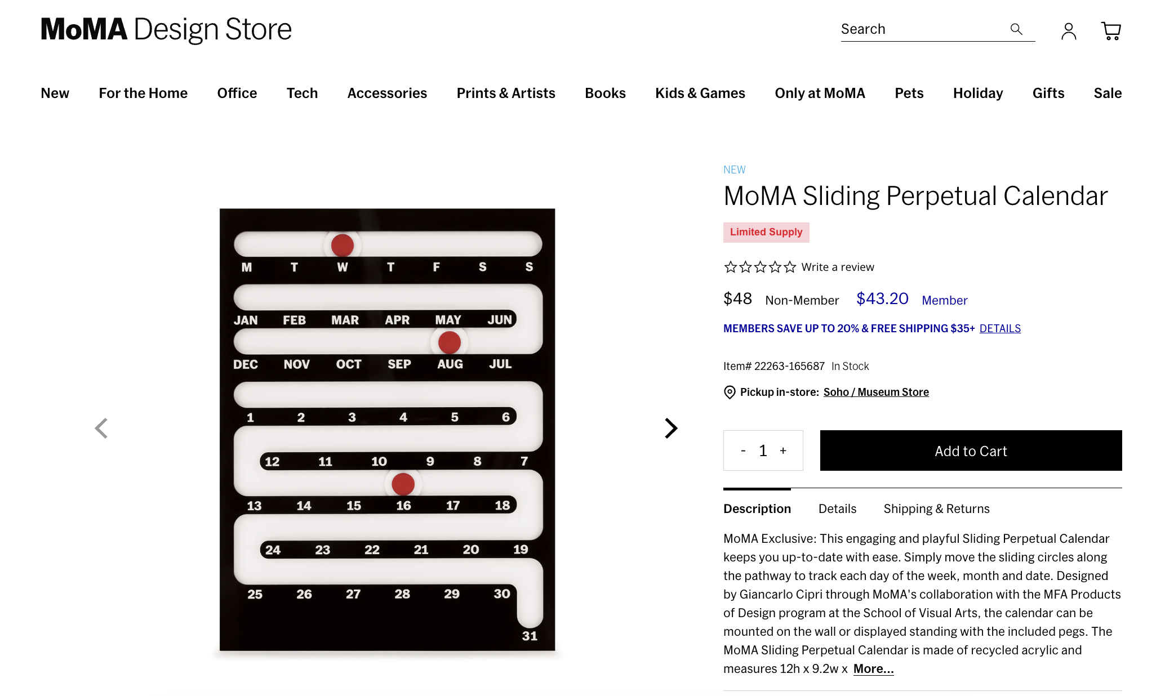1165x696 pixels.
Task: Click the left arrow navigation icon
Action: point(101,429)
